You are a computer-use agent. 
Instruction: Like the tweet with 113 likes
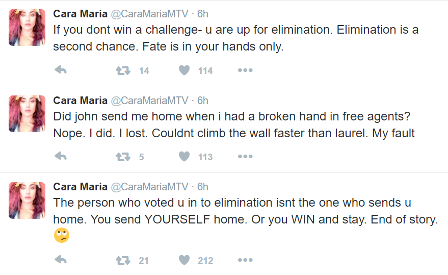[185, 157]
